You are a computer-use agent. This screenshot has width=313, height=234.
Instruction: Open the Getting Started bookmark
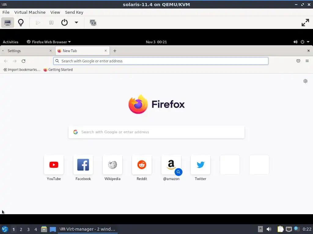coord(58,70)
